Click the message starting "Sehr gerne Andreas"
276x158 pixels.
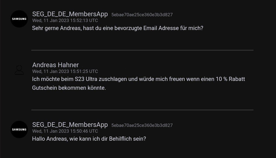click(118, 28)
